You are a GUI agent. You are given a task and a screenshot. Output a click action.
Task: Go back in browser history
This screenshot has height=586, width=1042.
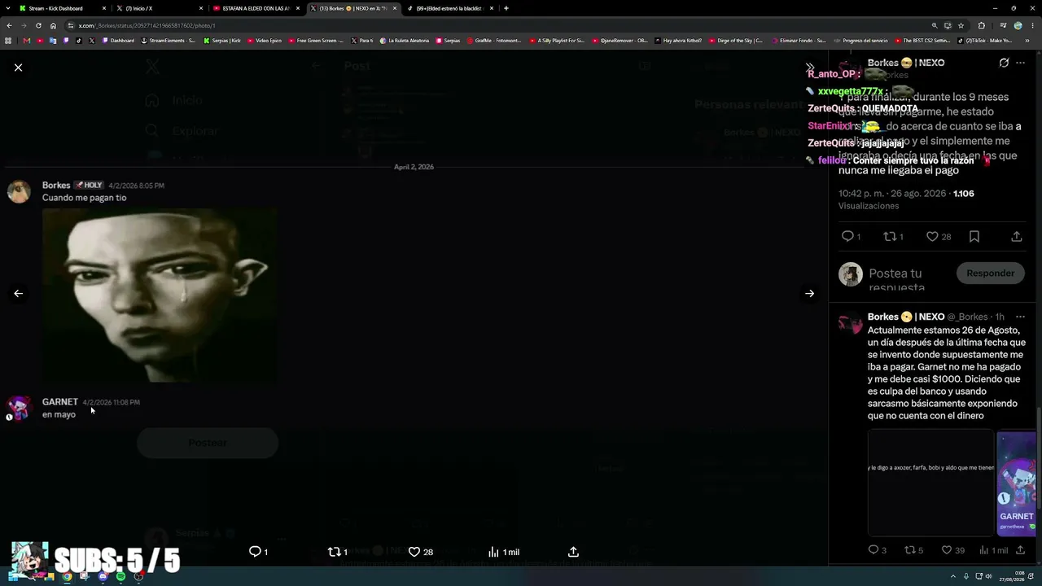pyautogui.click(x=9, y=25)
